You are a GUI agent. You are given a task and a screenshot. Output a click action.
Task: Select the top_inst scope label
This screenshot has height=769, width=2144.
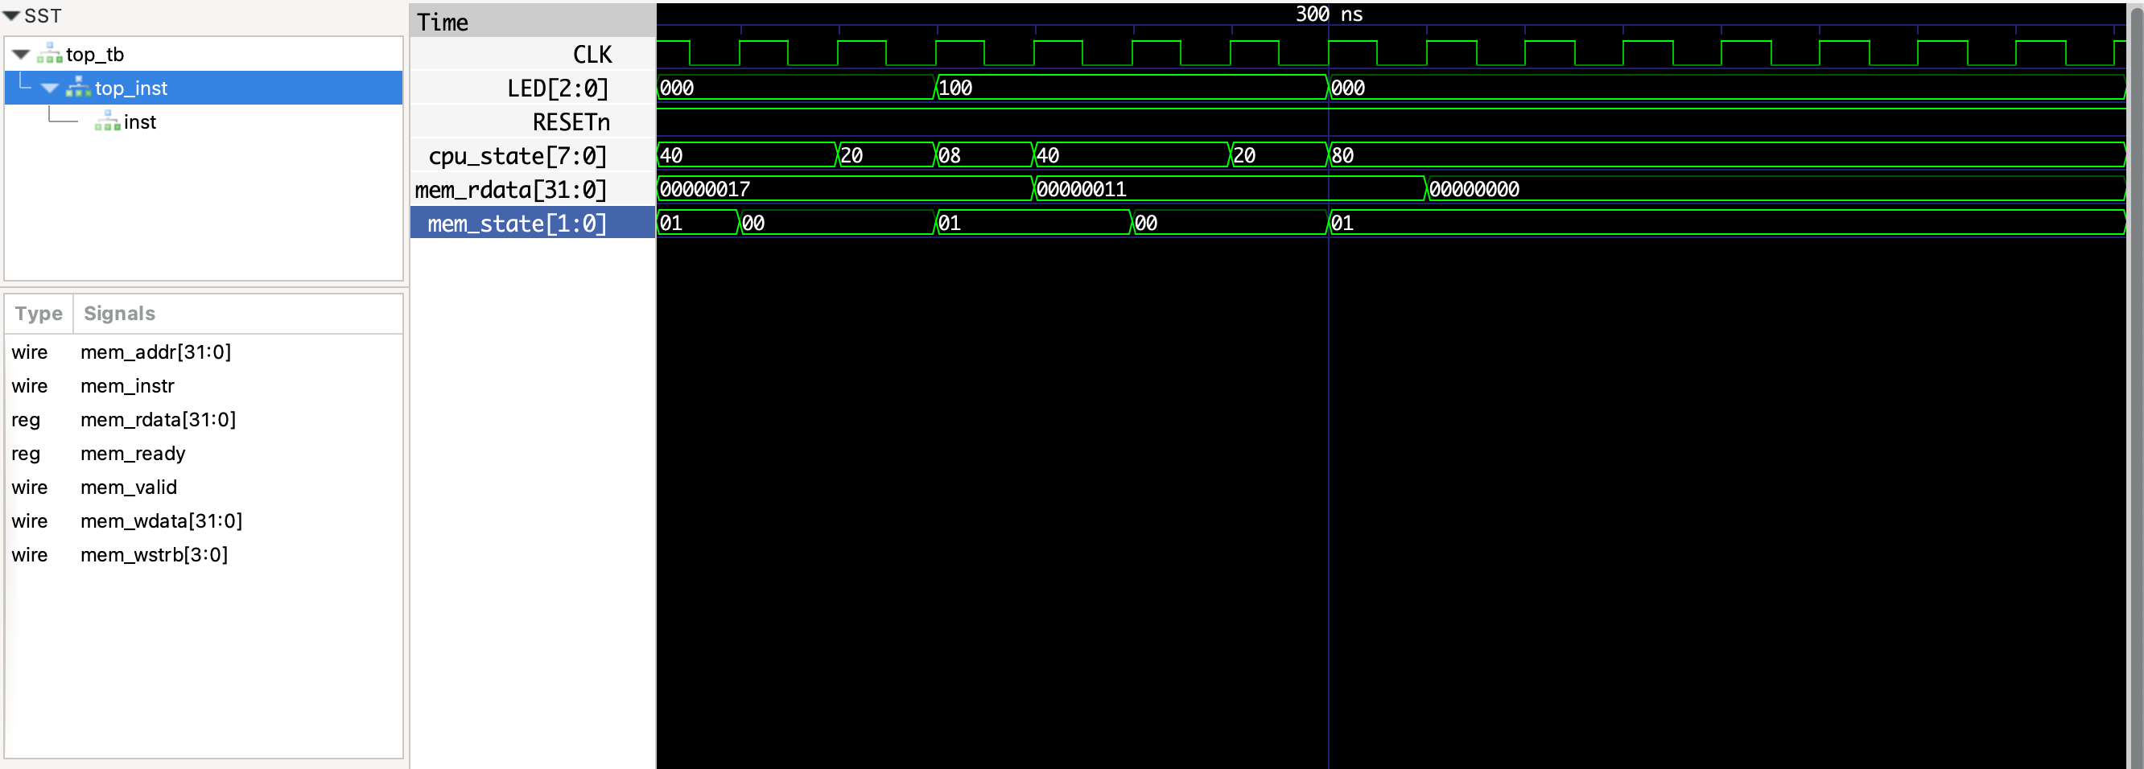click(131, 88)
